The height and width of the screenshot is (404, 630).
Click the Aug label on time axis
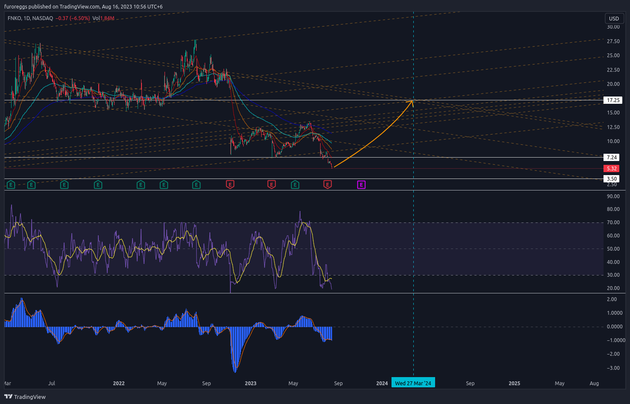(594, 383)
